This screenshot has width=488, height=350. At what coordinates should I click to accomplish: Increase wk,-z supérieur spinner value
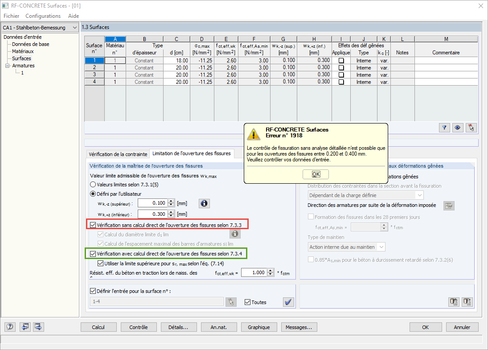(171, 201)
